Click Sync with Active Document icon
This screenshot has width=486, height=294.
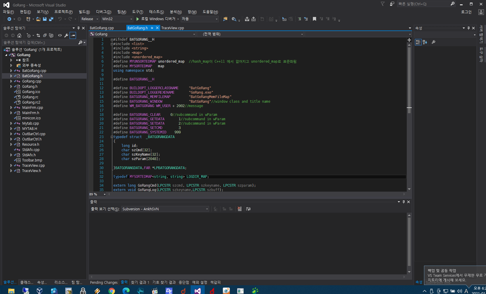pyautogui.click(x=38, y=35)
